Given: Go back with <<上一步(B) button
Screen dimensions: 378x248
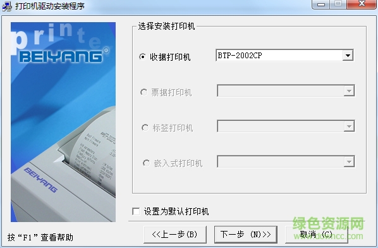Looking at the screenshot, I should [x=174, y=235].
